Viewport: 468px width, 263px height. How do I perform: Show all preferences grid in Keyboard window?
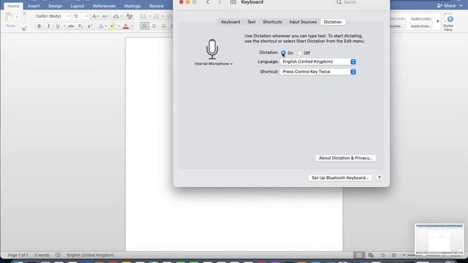click(x=233, y=2)
